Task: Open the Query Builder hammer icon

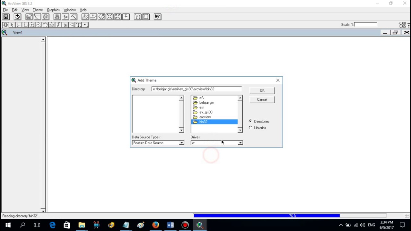Action: 73,17
